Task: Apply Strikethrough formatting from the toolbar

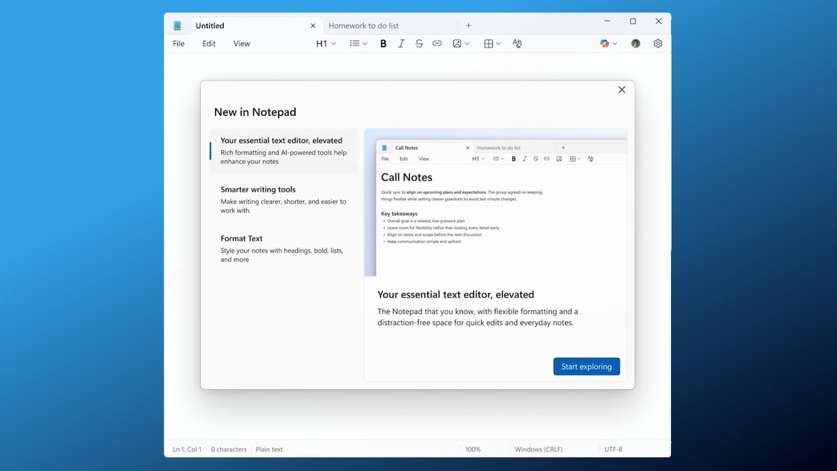Action: 419,43
